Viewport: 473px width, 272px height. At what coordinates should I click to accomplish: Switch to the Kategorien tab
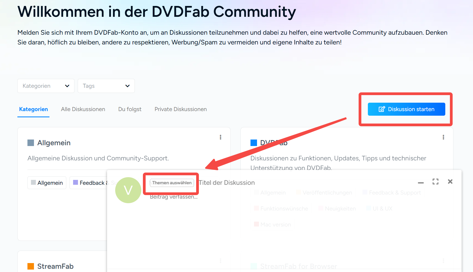click(33, 109)
